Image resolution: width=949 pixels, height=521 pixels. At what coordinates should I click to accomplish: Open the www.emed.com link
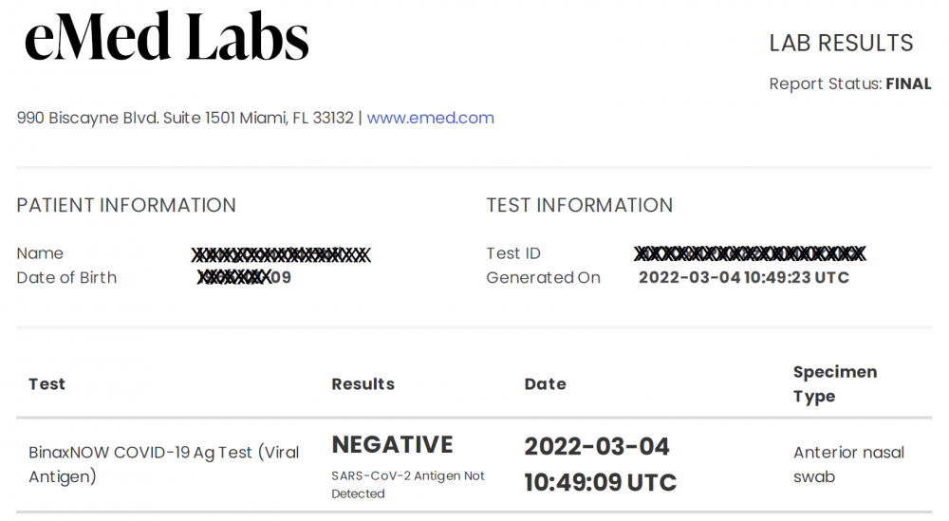point(430,118)
